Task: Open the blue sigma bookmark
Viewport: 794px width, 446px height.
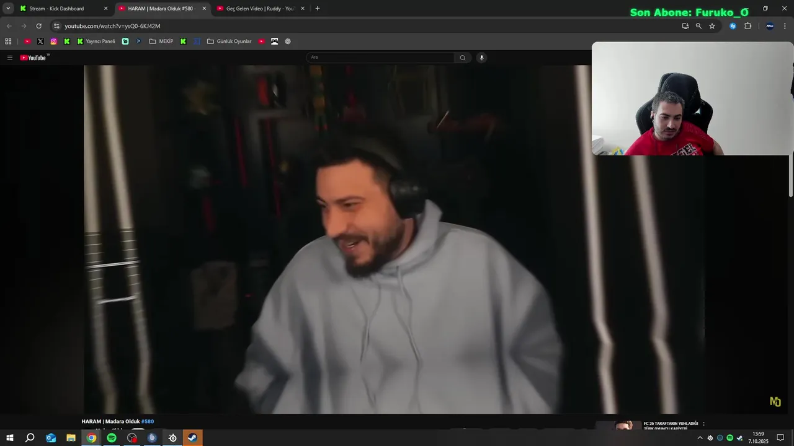Action: click(x=197, y=42)
